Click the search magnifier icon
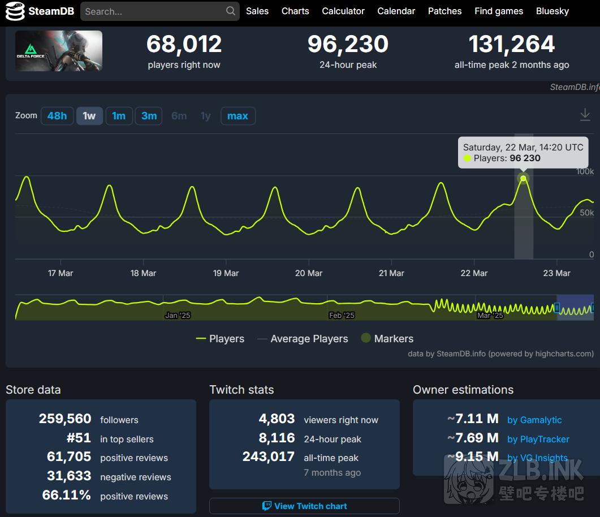 pos(230,11)
